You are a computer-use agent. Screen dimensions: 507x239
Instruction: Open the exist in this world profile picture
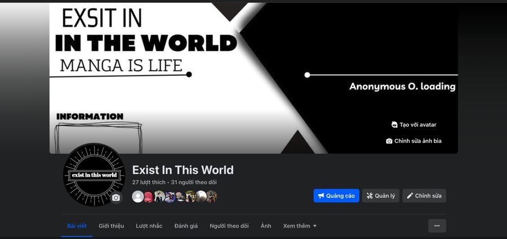pos(94,175)
